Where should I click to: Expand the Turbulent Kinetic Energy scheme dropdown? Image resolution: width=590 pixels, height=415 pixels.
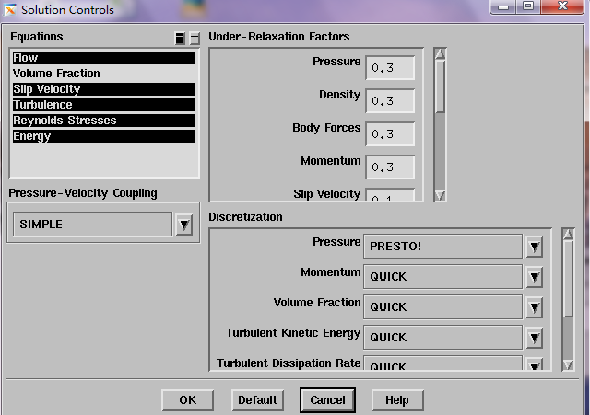[x=535, y=338]
